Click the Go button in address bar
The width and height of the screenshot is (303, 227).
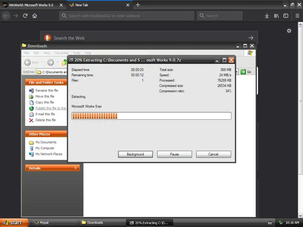(246, 72)
